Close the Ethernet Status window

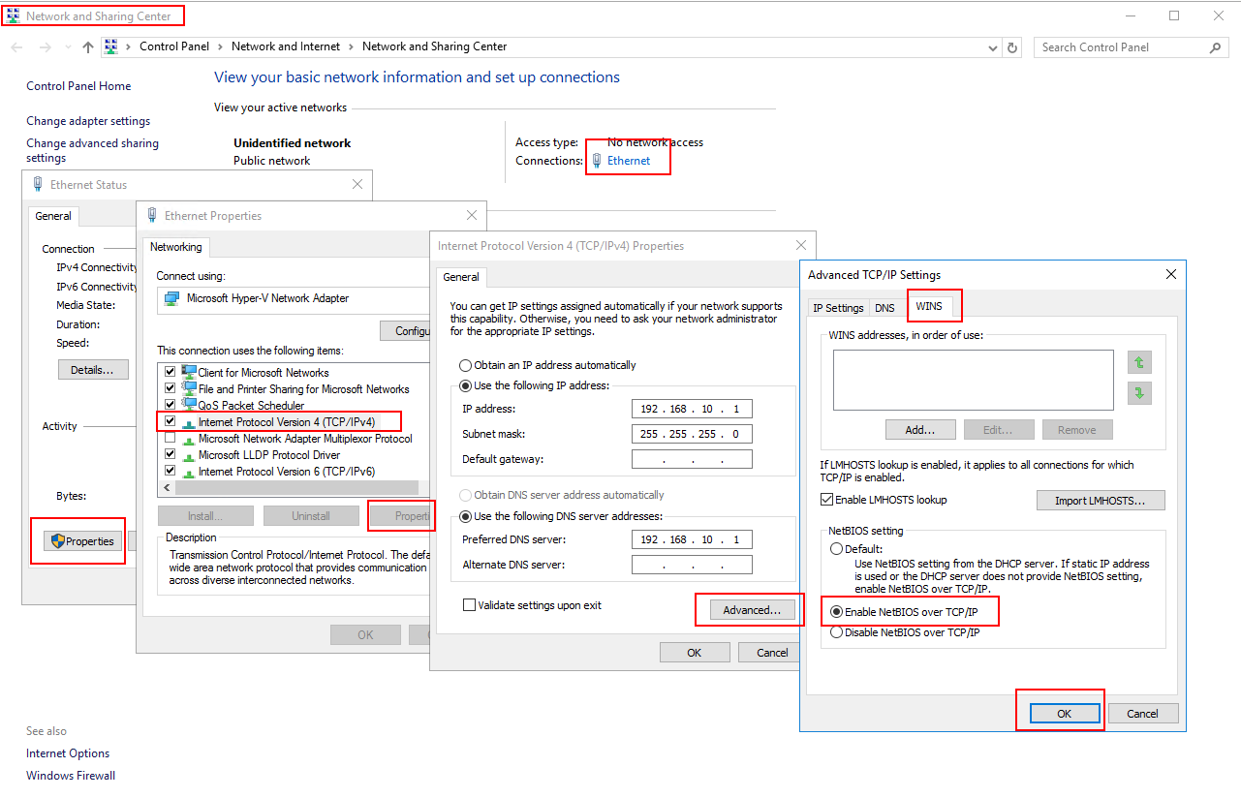(357, 184)
